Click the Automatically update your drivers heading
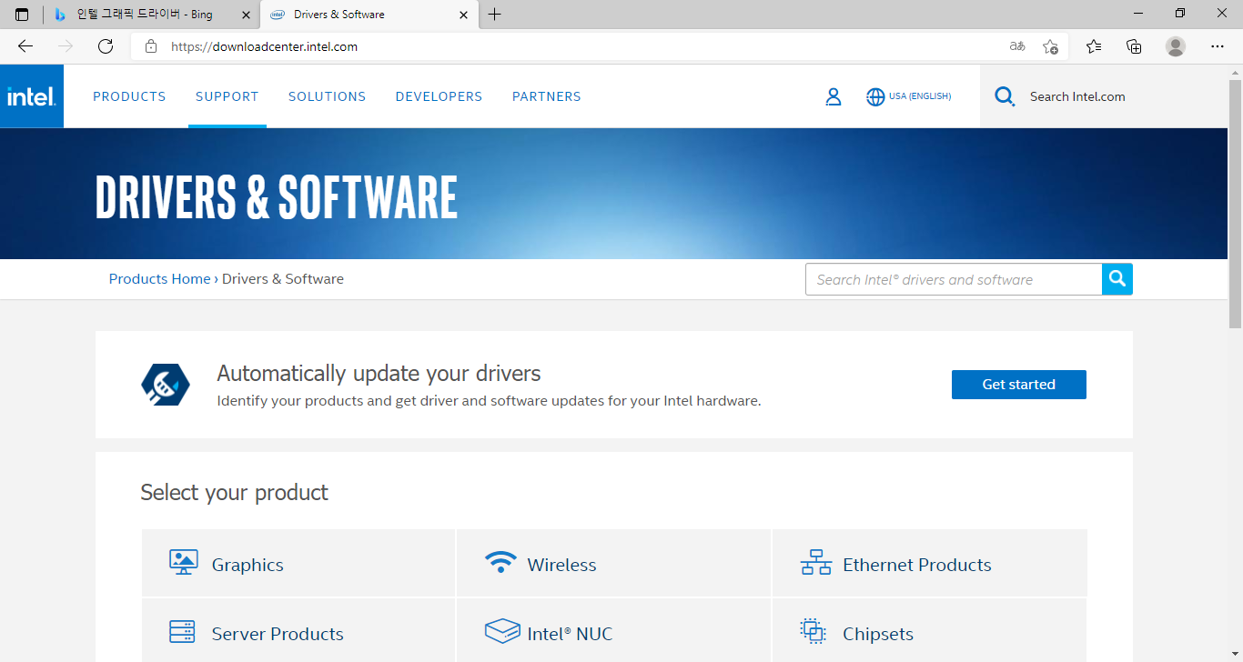The image size is (1243, 662). tap(379, 374)
